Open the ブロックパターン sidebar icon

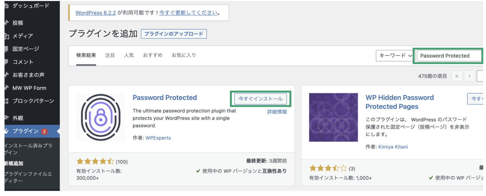(7, 101)
